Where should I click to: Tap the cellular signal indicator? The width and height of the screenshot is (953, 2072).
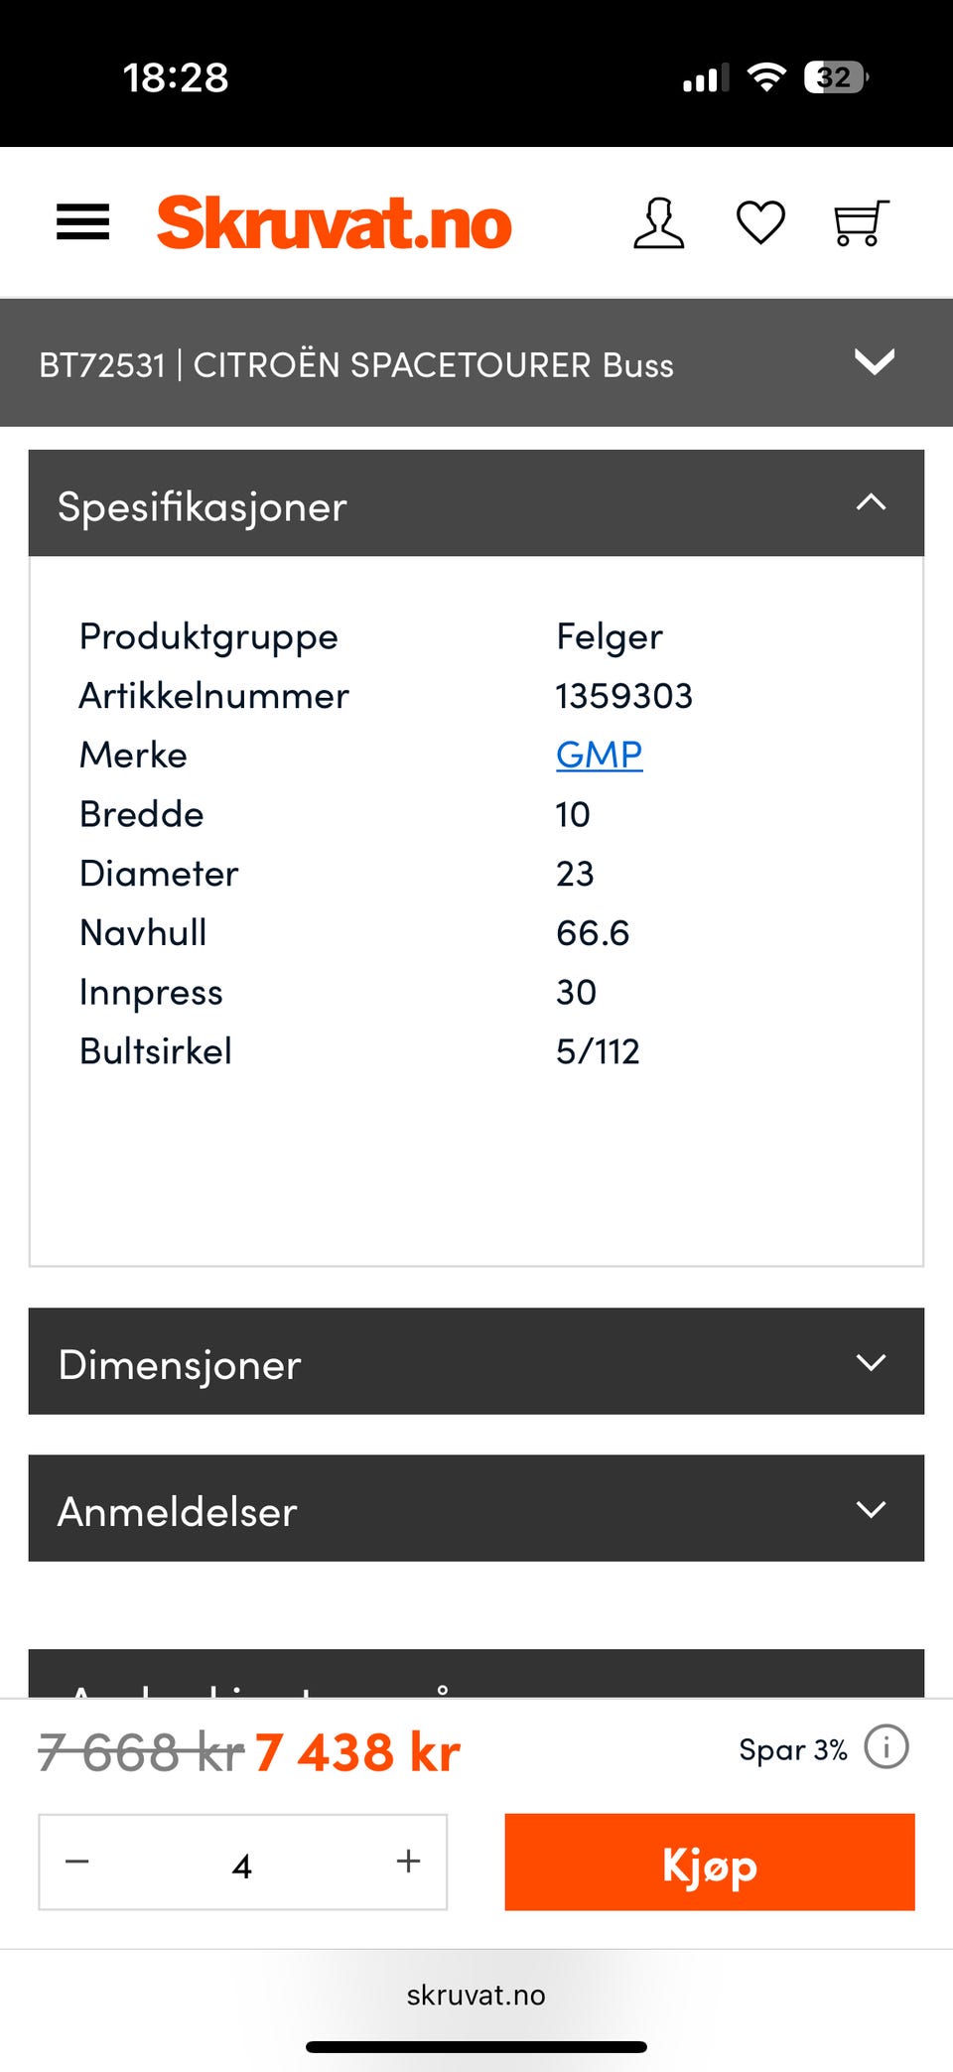[x=703, y=76]
